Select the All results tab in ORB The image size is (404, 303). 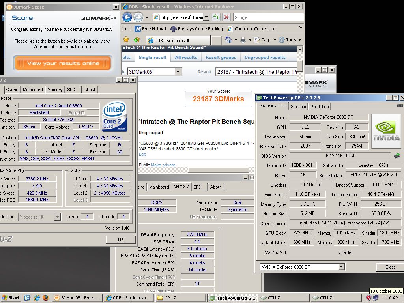pos(186,58)
